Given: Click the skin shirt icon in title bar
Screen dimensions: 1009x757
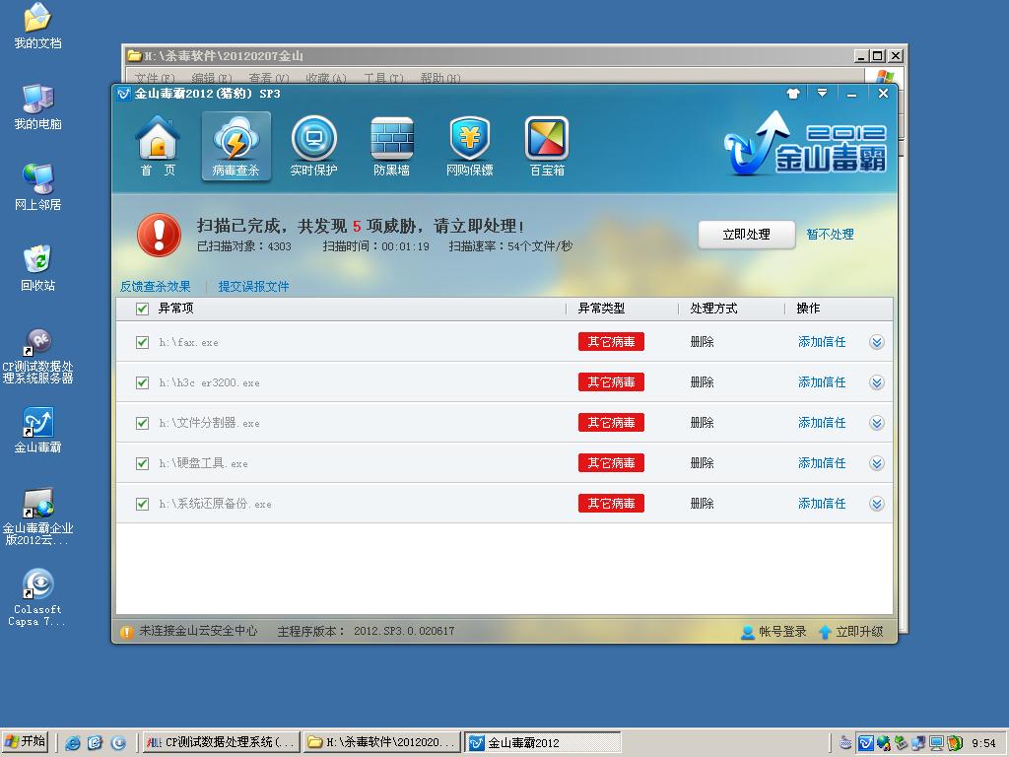Looking at the screenshot, I should click(793, 94).
